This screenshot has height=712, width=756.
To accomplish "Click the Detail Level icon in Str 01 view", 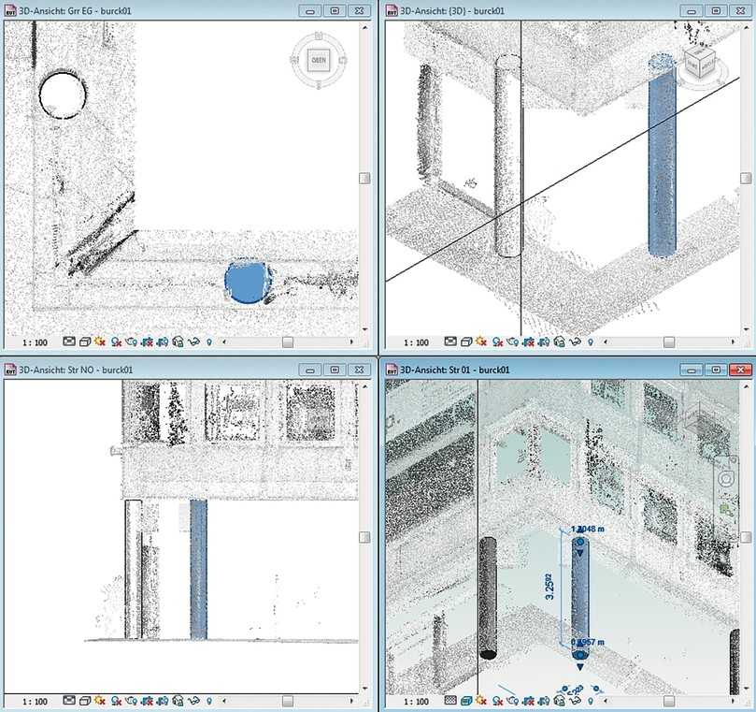I will 450,699.
